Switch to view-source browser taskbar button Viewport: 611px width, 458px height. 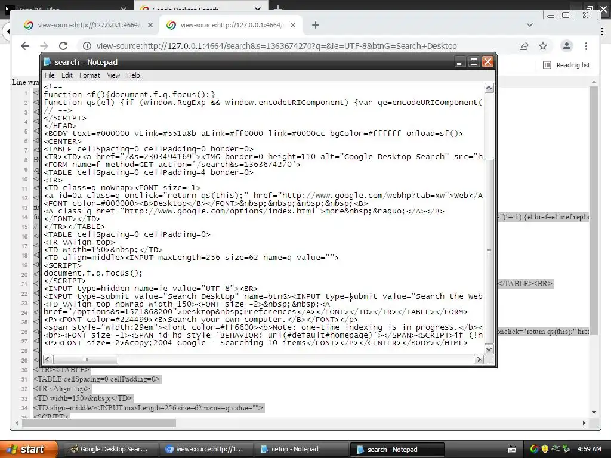pos(205,450)
